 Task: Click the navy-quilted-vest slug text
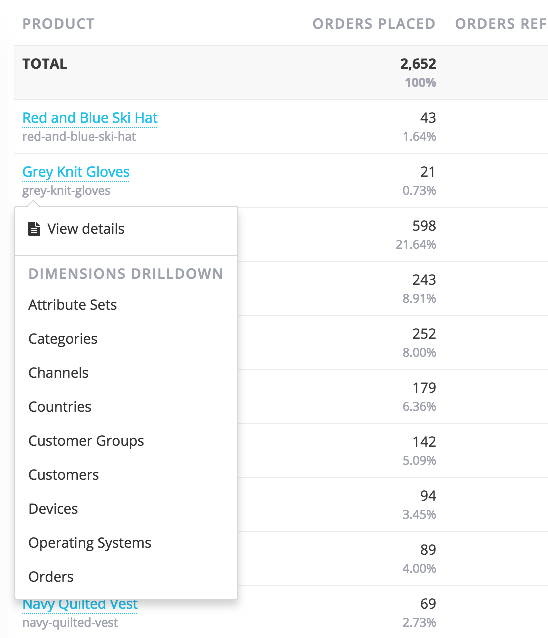70,623
